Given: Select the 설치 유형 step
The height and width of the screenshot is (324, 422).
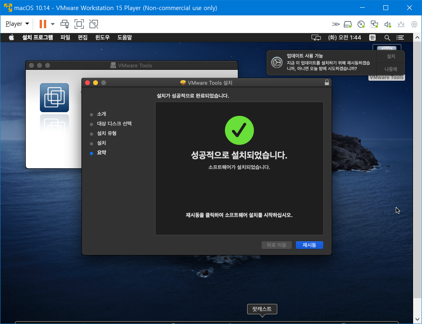Looking at the screenshot, I should coord(106,133).
